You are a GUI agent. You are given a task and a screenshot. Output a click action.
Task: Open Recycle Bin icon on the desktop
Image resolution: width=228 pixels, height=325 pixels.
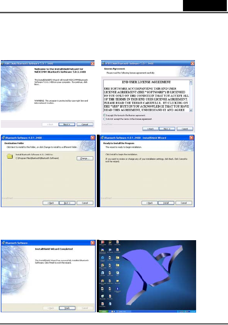pos(102,297)
